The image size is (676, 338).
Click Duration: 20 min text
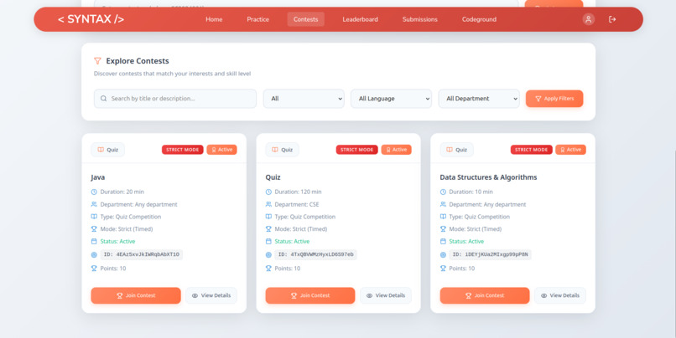(x=122, y=192)
